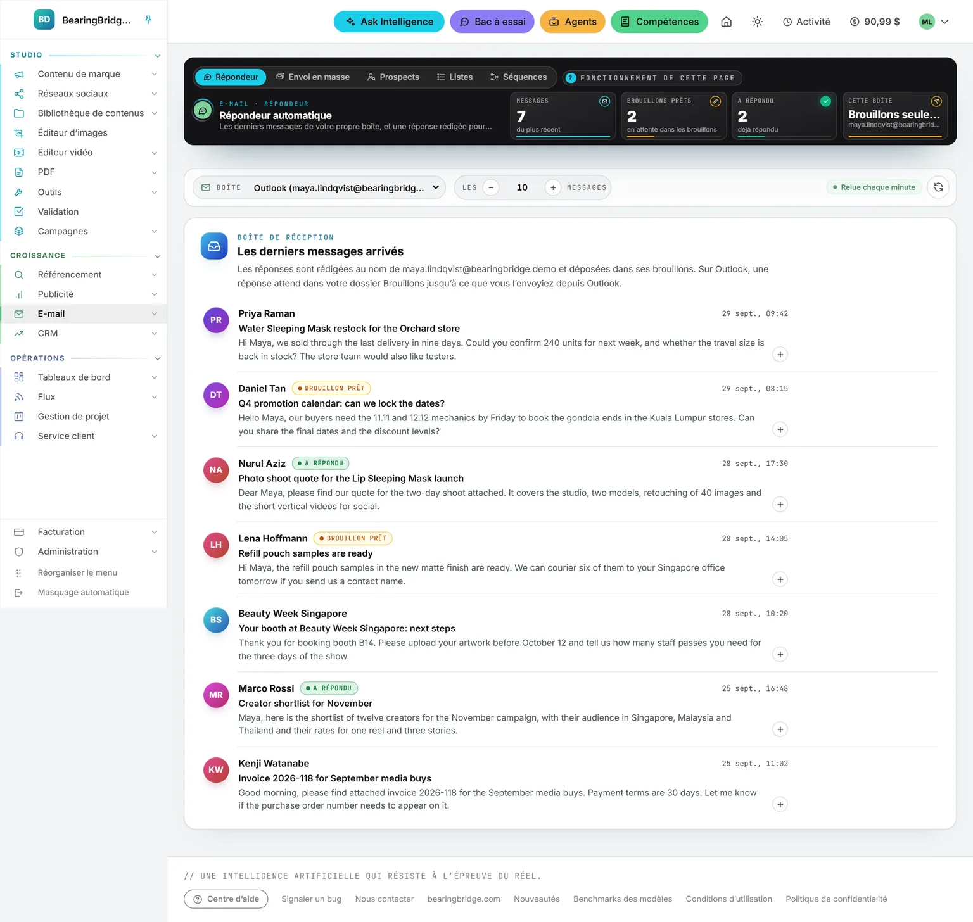Image resolution: width=973 pixels, height=922 pixels.
Task: Click the Messages 7 stat card
Action: (563, 115)
